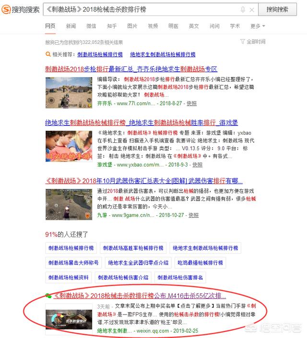Click related search 绝地求生全武器归零点介绍
The image size is (307, 338).
(x=138, y=263)
